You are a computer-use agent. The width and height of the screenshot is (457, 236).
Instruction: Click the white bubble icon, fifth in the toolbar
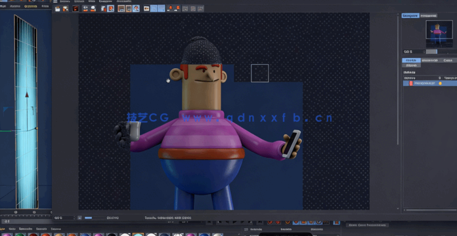[x=93, y=9]
